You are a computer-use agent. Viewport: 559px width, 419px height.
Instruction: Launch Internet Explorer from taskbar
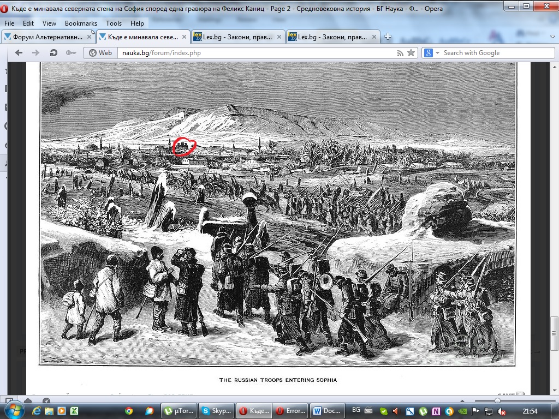point(36,411)
